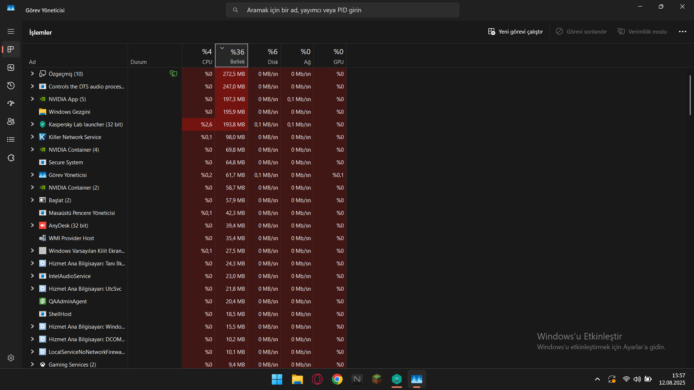Open the Services page puzzle icon
The height and width of the screenshot is (390, 694).
(11, 158)
